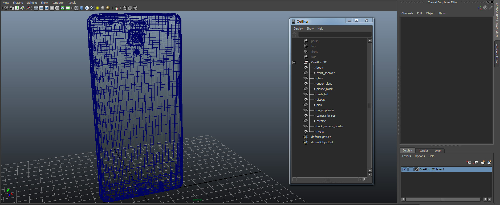Open the camera attributes icon
Screen dimensions: 500x205
(12, 8)
